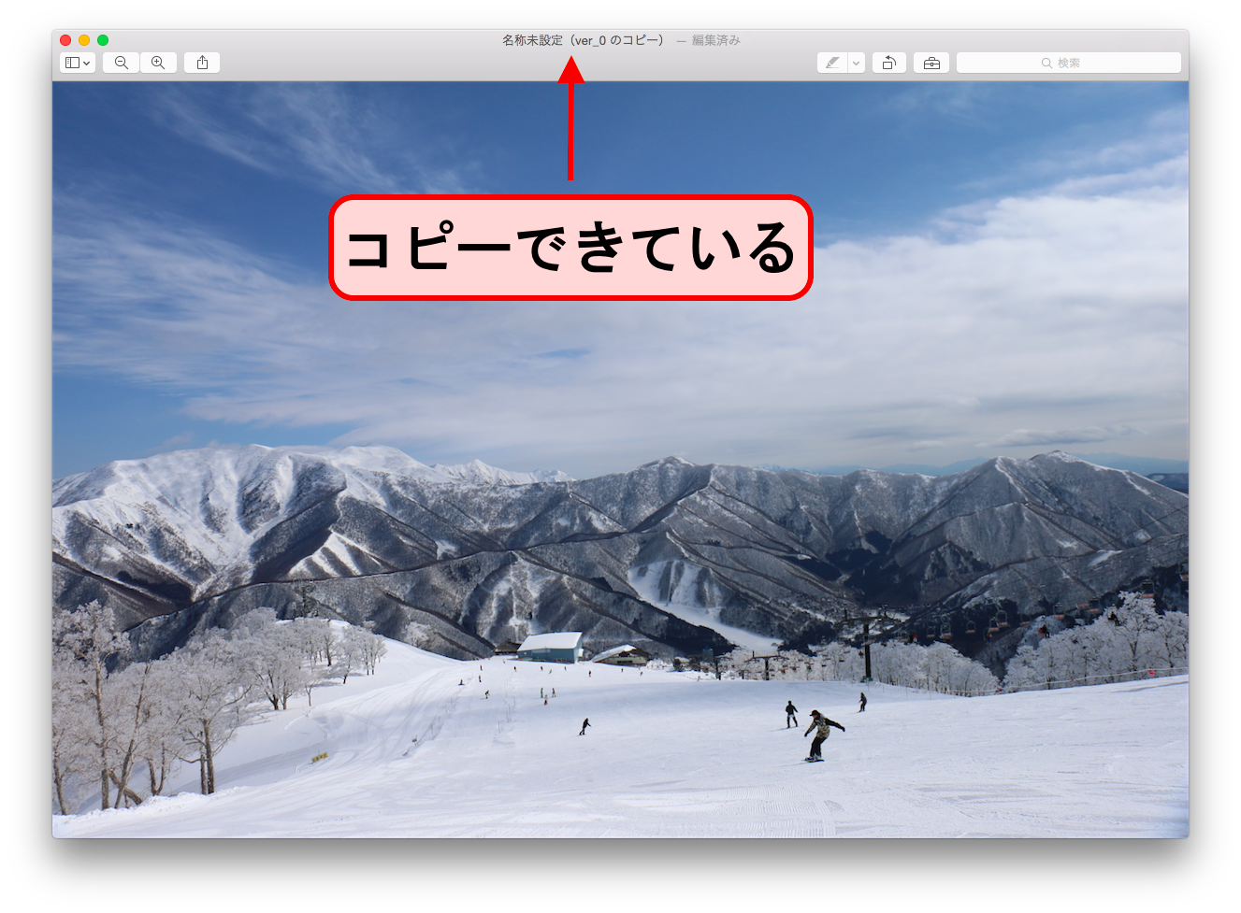This screenshot has height=913, width=1241.
Task: Click the window title 名称未設定 (ver_0 のコピー)
Action: click(583, 40)
